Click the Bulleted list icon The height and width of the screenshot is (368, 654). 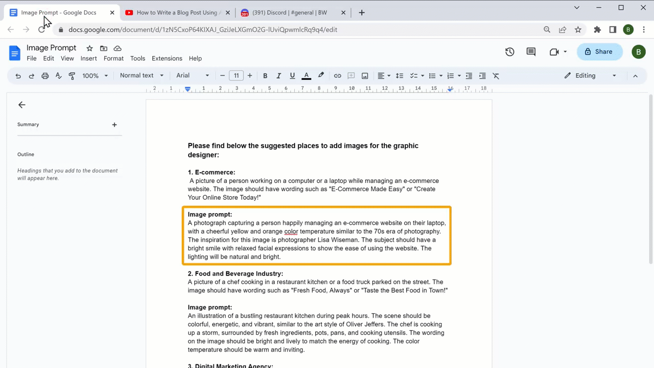click(432, 76)
